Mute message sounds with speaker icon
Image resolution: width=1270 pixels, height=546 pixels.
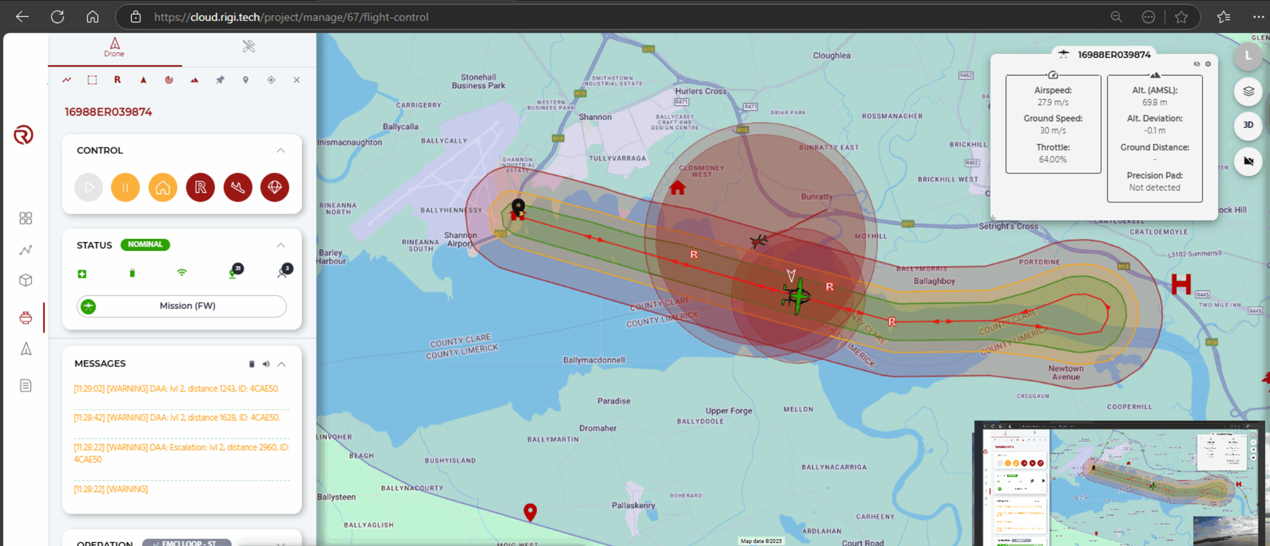click(x=266, y=364)
